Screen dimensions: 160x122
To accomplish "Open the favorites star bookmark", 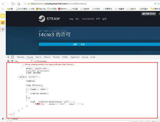I will [x=10, y=9].
